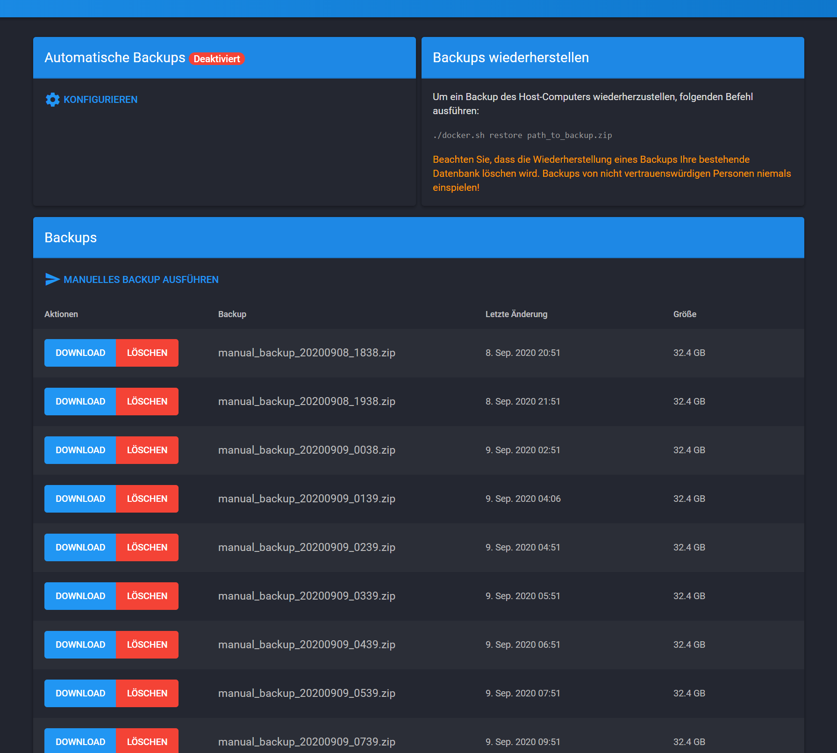Download manual_backup_20200909_0239.zip
This screenshot has height=753, width=837.
(x=80, y=547)
